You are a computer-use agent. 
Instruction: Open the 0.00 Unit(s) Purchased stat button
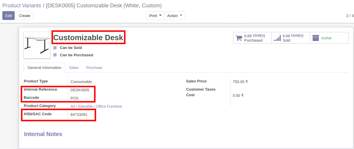(x=252, y=38)
